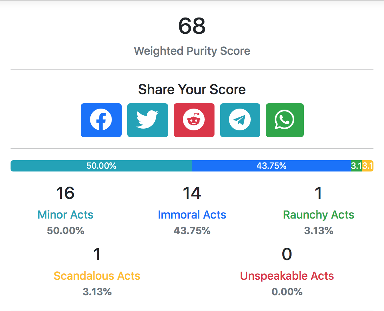Click the count 14 above Immoral Acts
Viewport: 384px width, 311px height.
(192, 193)
